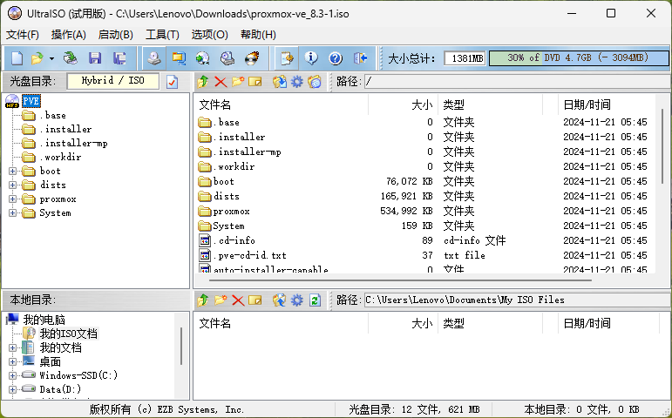The height and width of the screenshot is (418, 672).
Task: Select PVE root node in ISO tree
Action: pos(31,101)
